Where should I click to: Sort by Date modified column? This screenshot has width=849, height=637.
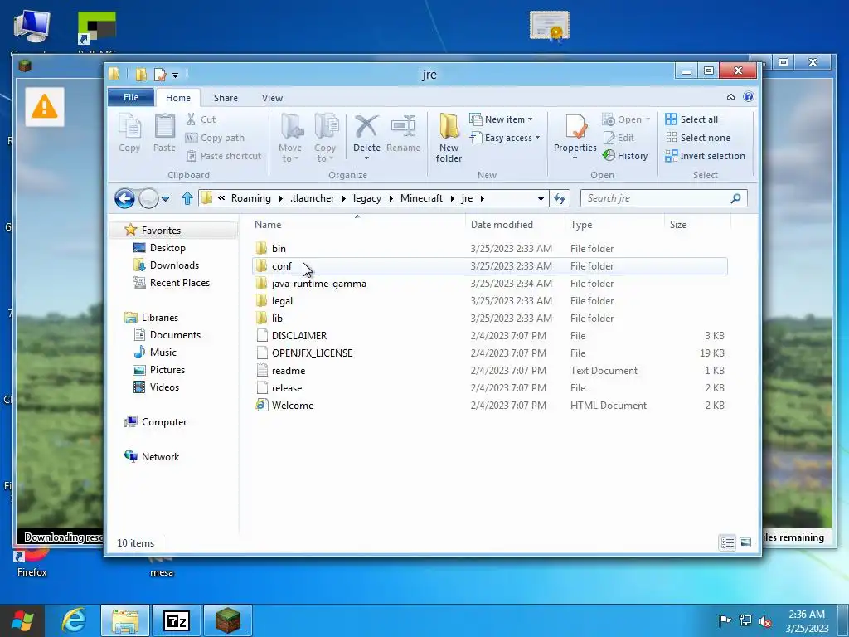click(x=515, y=225)
